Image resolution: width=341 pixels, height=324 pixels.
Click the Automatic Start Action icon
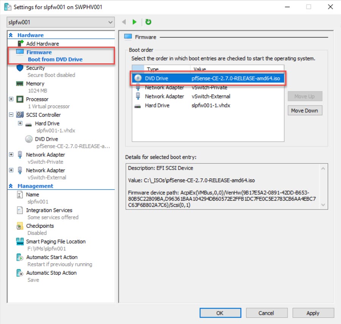click(20, 257)
